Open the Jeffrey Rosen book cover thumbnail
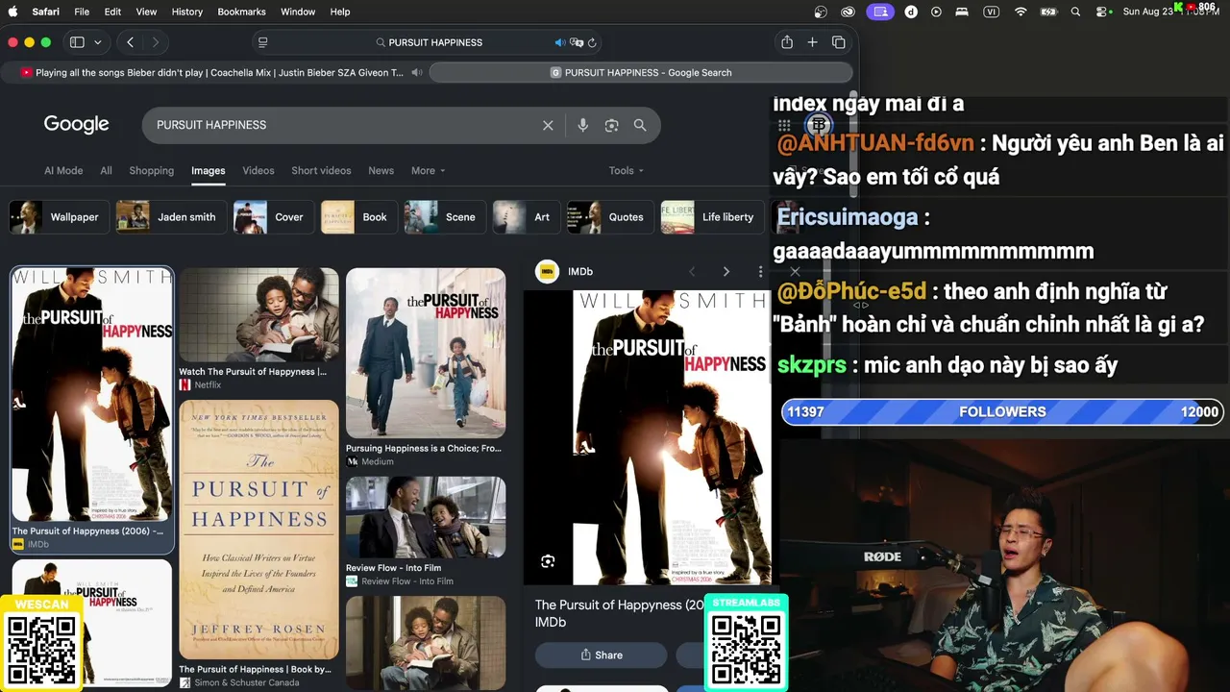The image size is (1230, 692). 258,530
